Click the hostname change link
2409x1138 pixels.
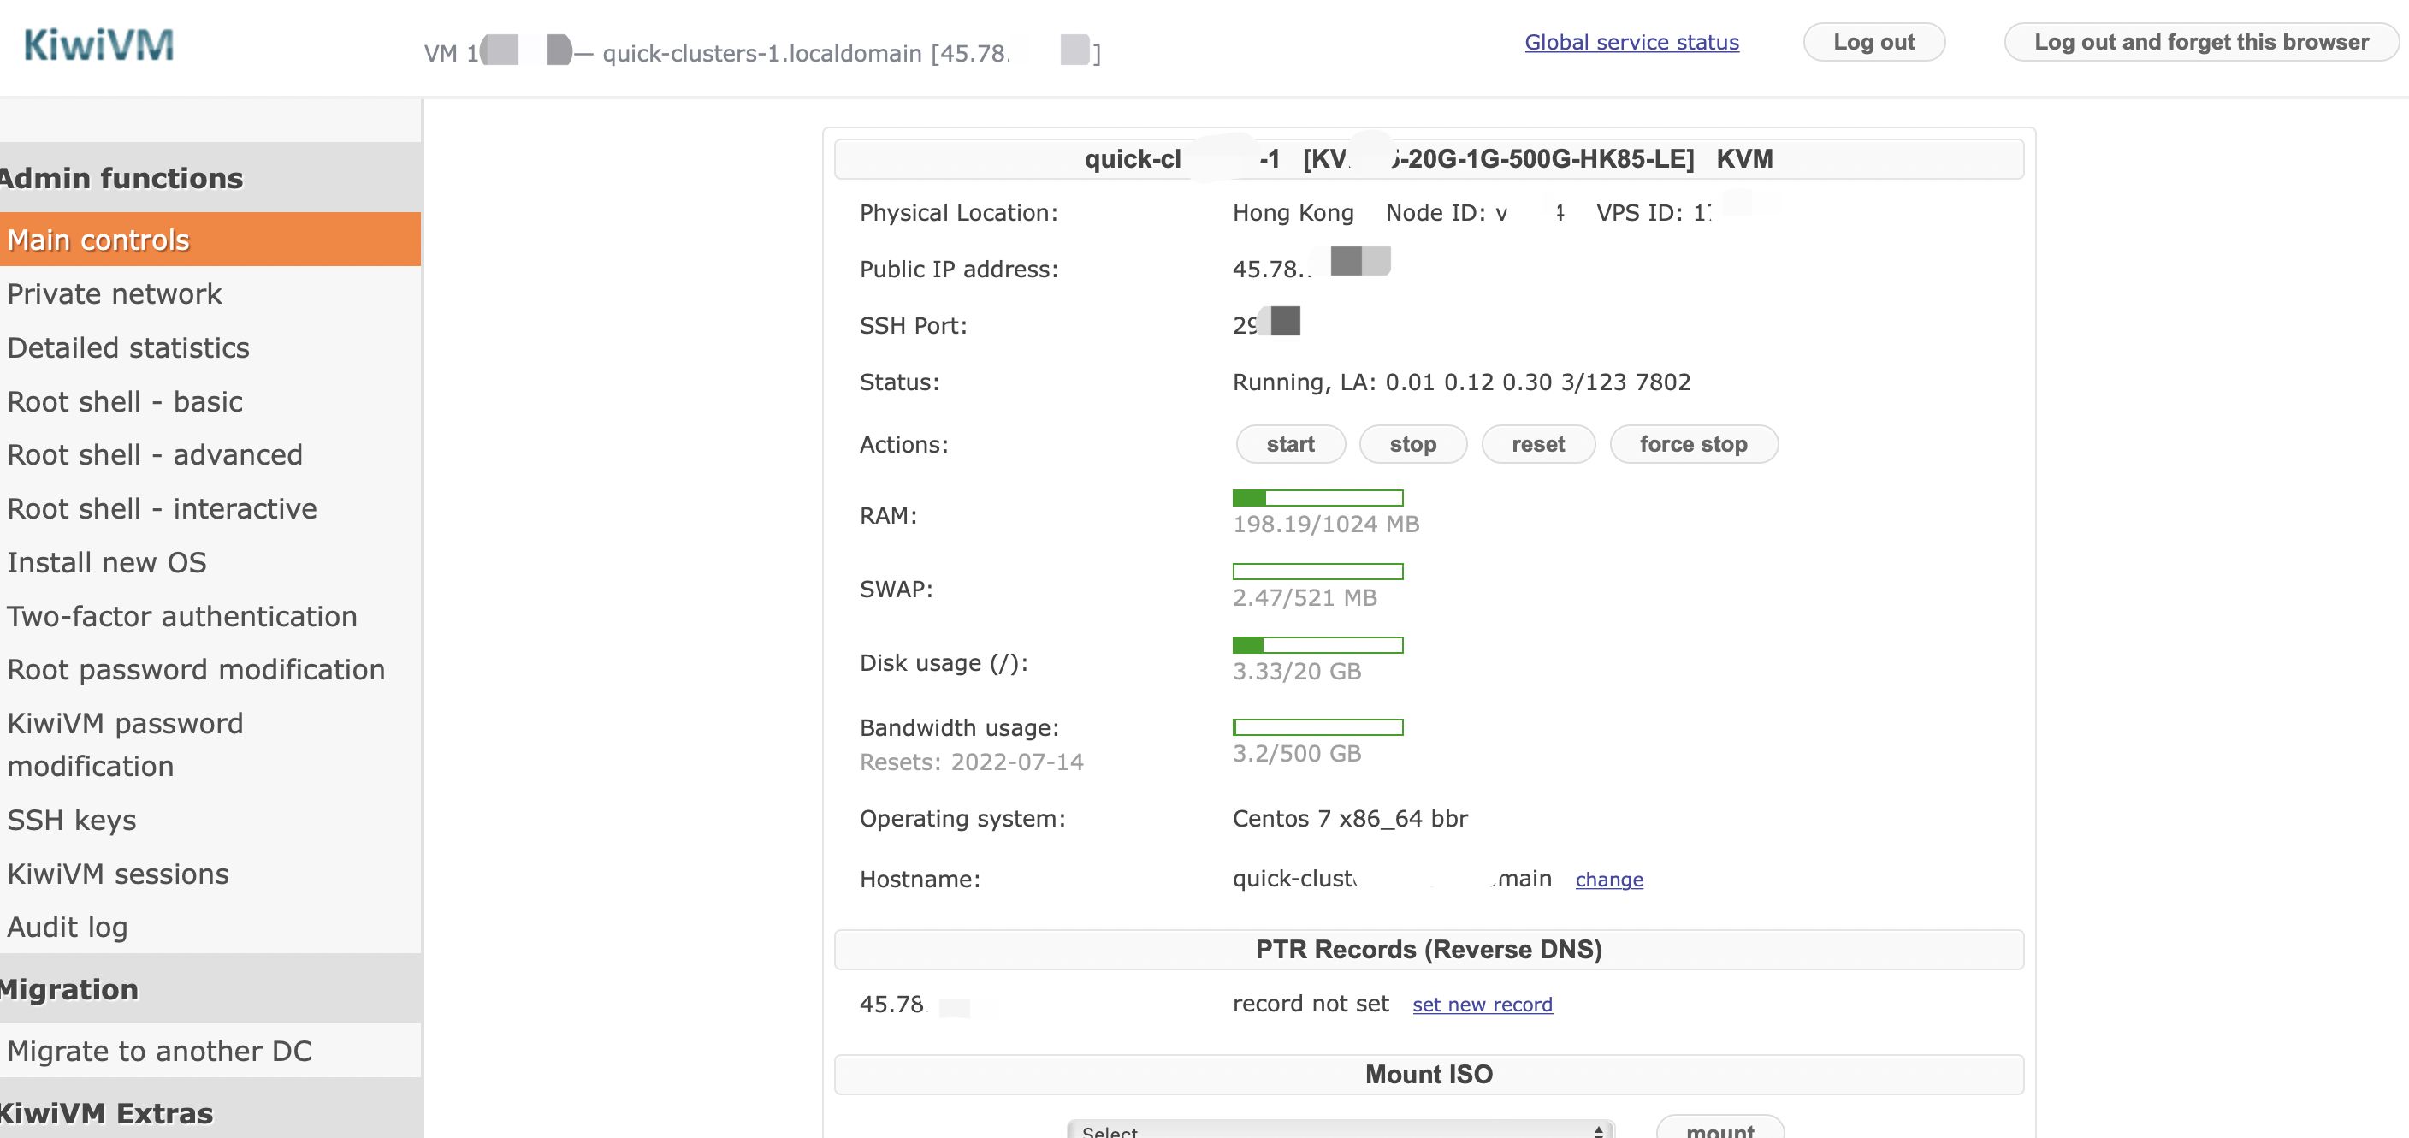[1609, 880]
